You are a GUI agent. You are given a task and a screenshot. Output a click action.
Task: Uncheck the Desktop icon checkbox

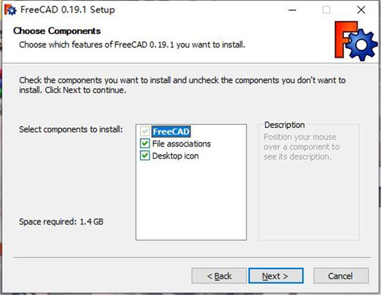[x=145, y=156]
